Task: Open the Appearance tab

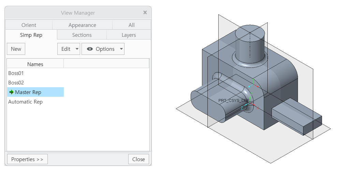Action: (82, 25)
